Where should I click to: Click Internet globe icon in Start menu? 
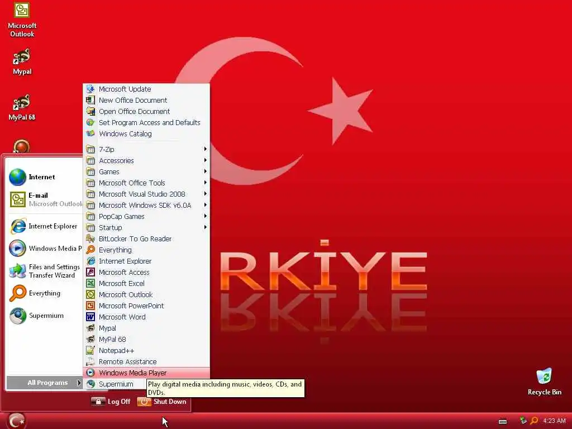[17, 177]
